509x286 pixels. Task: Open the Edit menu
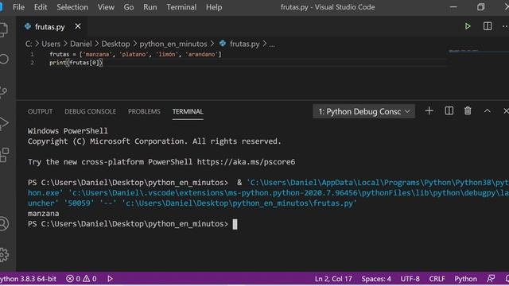(41, 7)
